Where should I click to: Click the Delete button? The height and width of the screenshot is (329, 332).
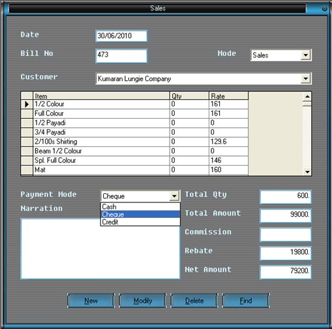coord(194,300)
